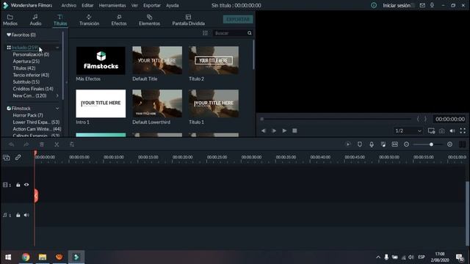Open the Archivo menu
The height and width of the screenshot is (264, 470).
point(68,5)
